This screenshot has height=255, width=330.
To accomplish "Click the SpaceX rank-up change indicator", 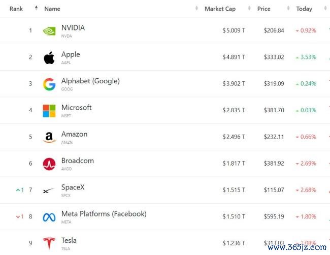I will point(20,190).
